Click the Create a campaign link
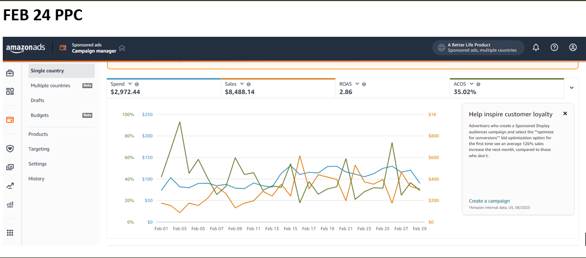The height and width of the screenshot is (258, 586). click(x=489, y=201)
